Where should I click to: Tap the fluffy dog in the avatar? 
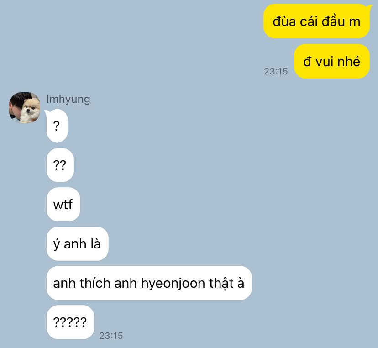point(30,110)
